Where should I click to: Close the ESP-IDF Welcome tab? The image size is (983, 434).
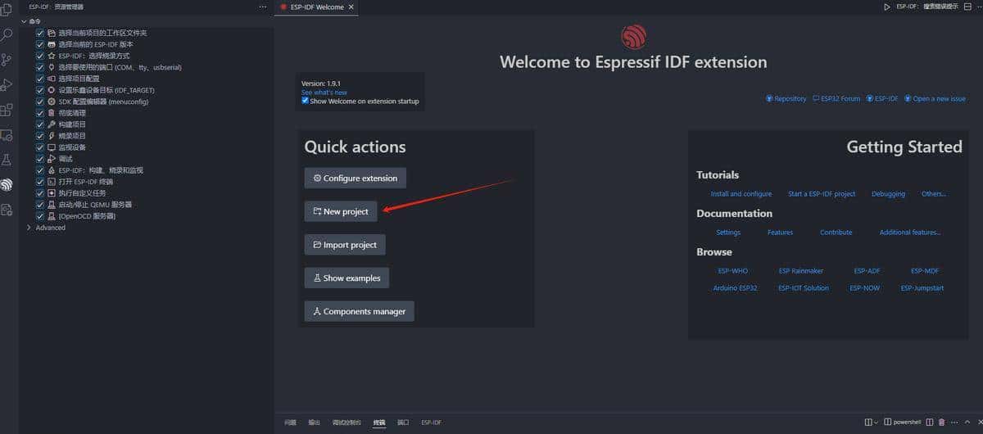tap(351, 7)
